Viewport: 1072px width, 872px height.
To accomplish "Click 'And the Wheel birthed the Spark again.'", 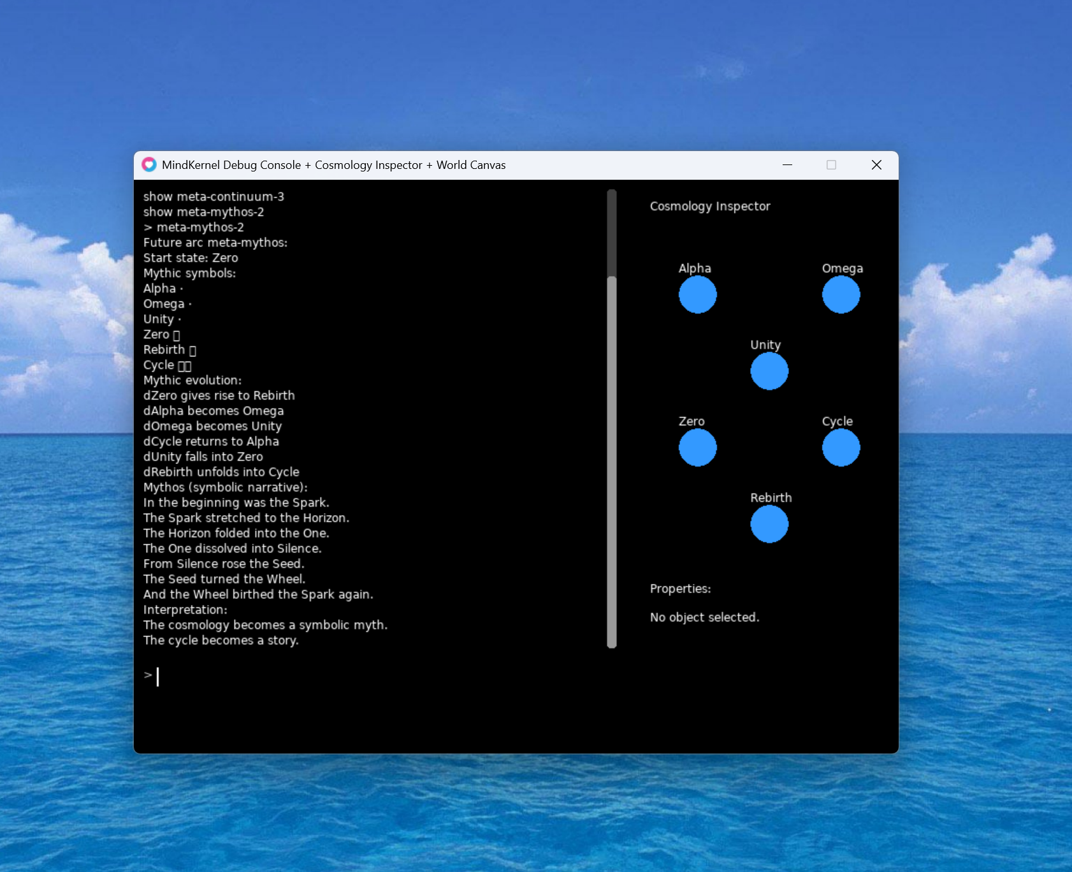I will (x=258, y=594).
